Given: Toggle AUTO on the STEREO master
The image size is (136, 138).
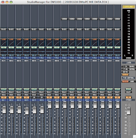Looking at the screenshot, I should click(128, 89).
